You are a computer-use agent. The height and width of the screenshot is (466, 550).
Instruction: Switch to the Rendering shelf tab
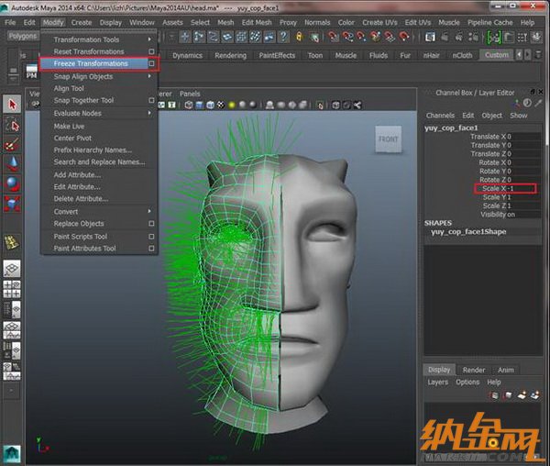[230, 55]
